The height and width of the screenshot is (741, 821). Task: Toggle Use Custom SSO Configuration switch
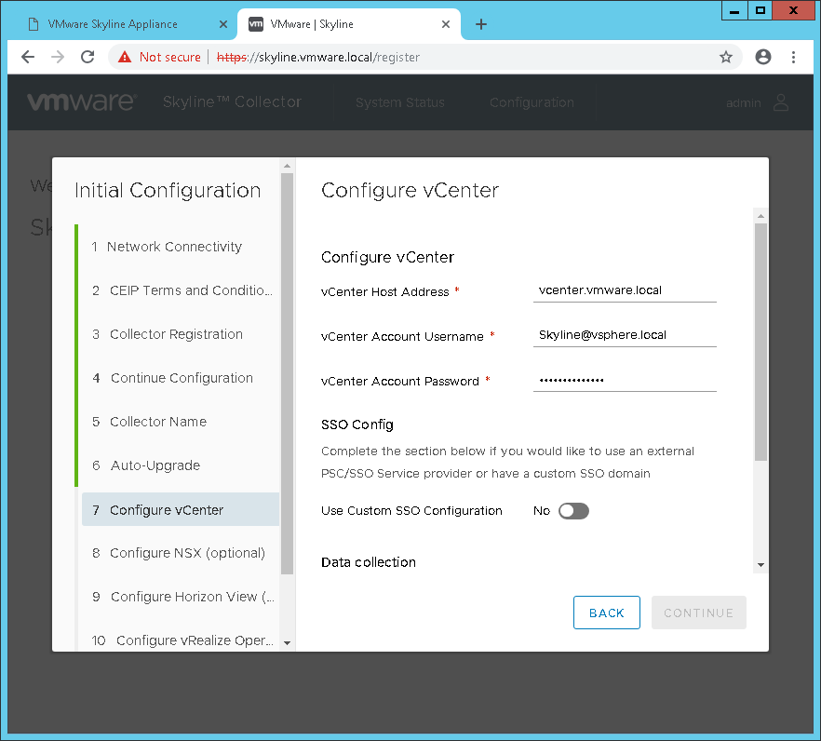[573, 510]
